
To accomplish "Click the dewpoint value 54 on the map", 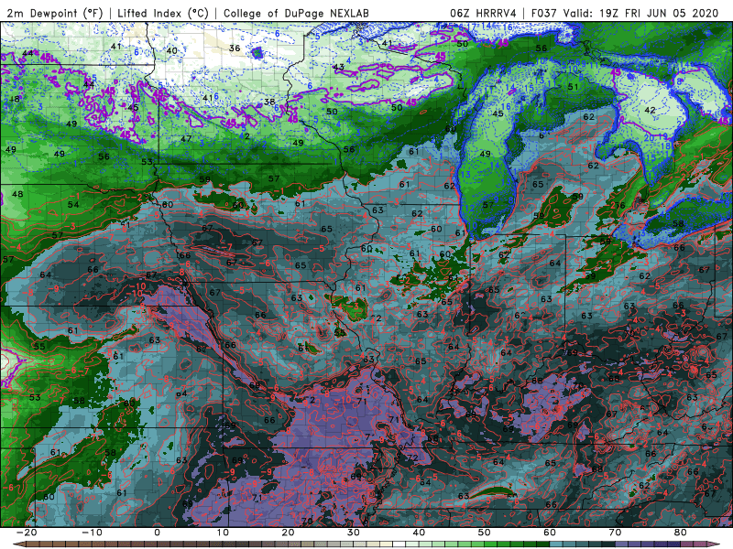I will (x=73, y=204).
